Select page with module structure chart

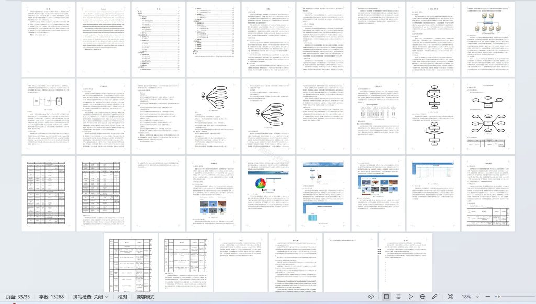click(x=378, y=117)
